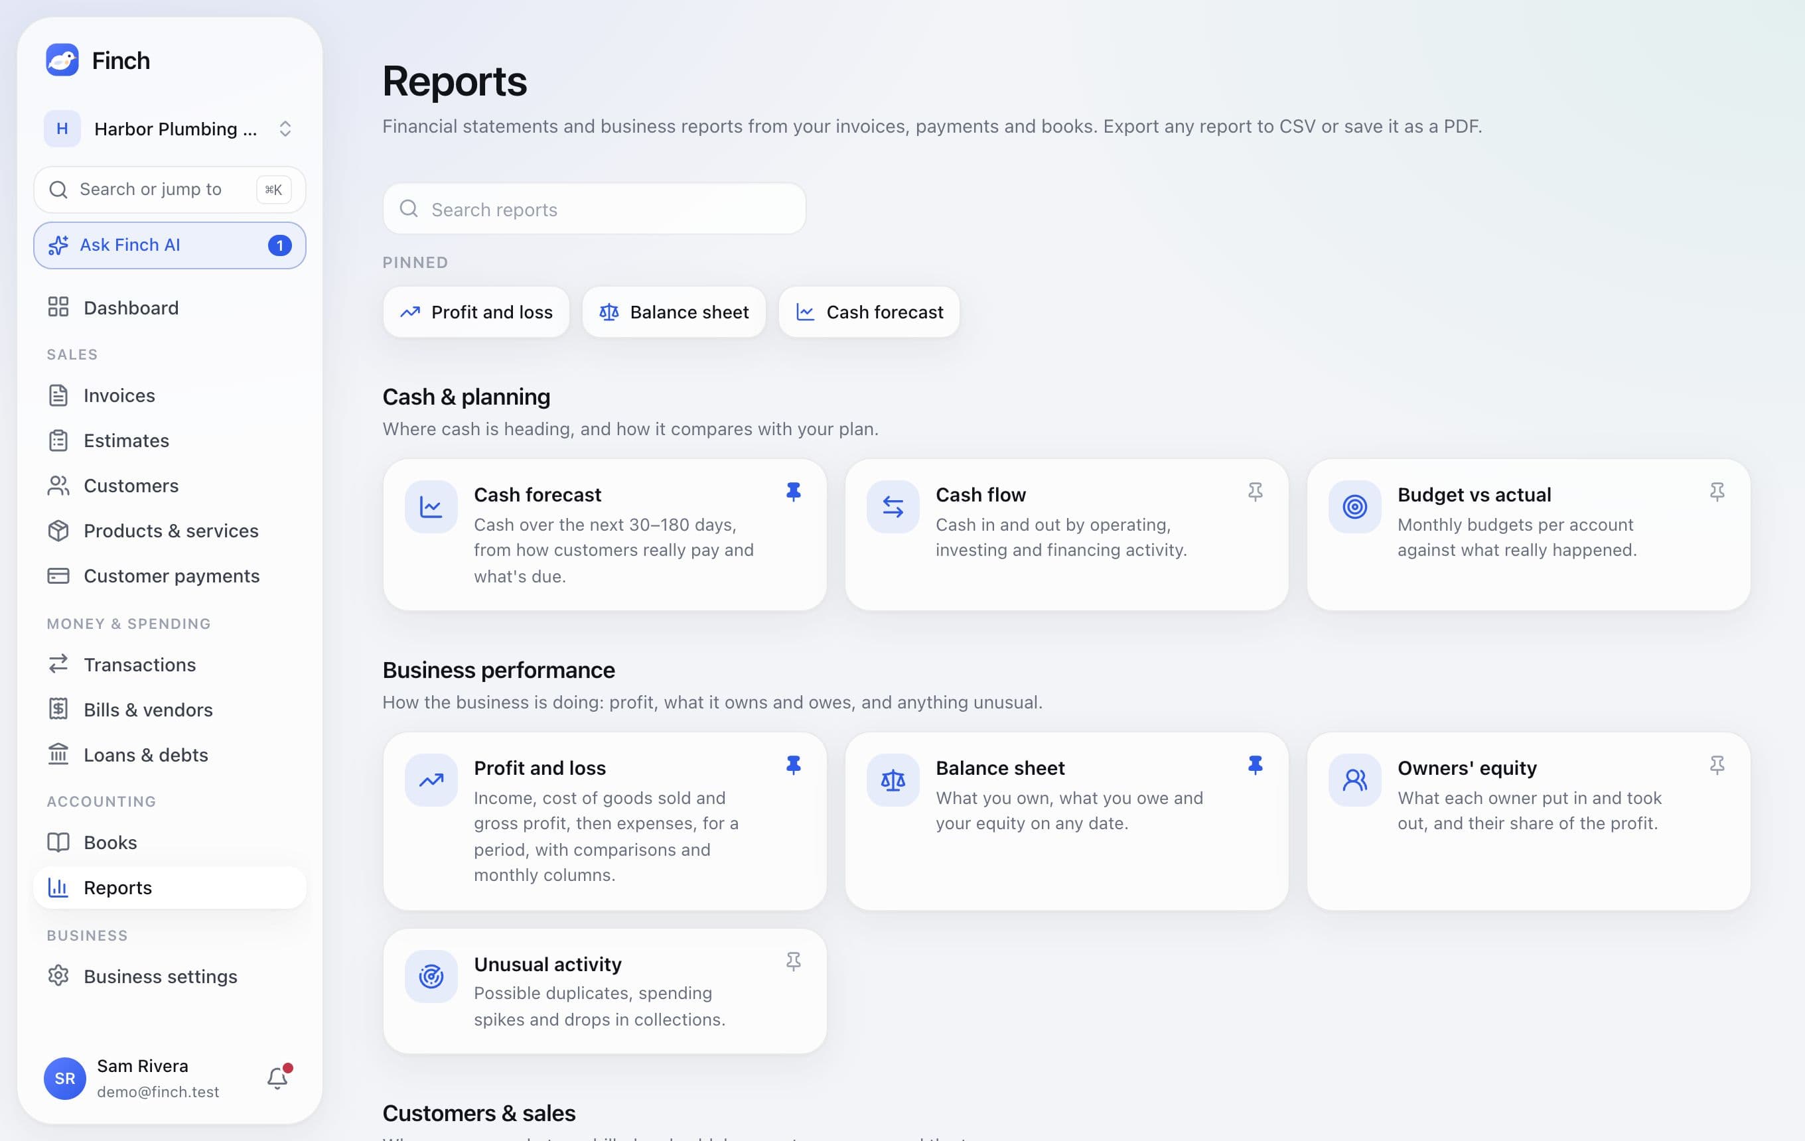Screen dimensions: 1805x1141
Task: Expand the Harbor Plumbing company switcher
Action: tap(169, 129)
